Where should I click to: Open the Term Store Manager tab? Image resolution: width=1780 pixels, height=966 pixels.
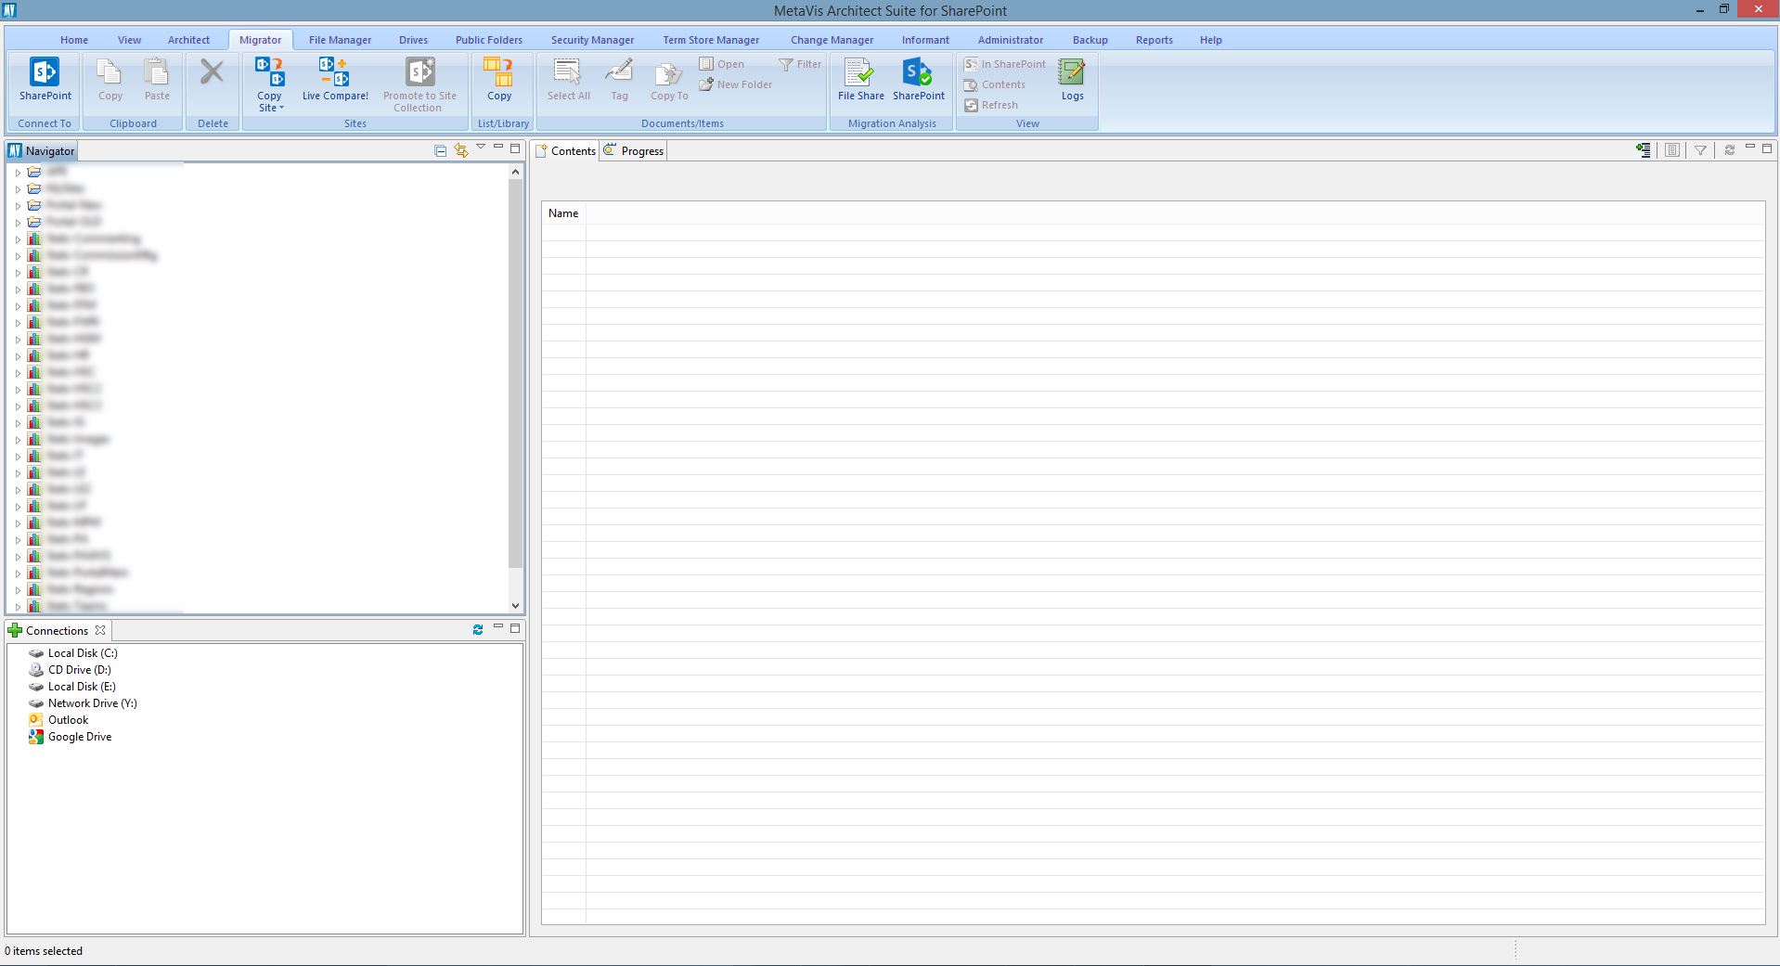tap(711, 40)
